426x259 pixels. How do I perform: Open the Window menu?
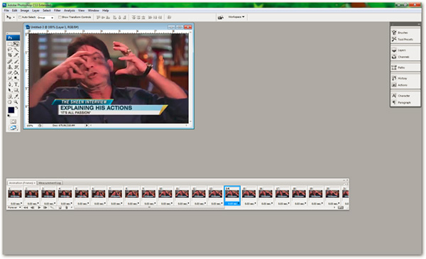click(94, 11)
